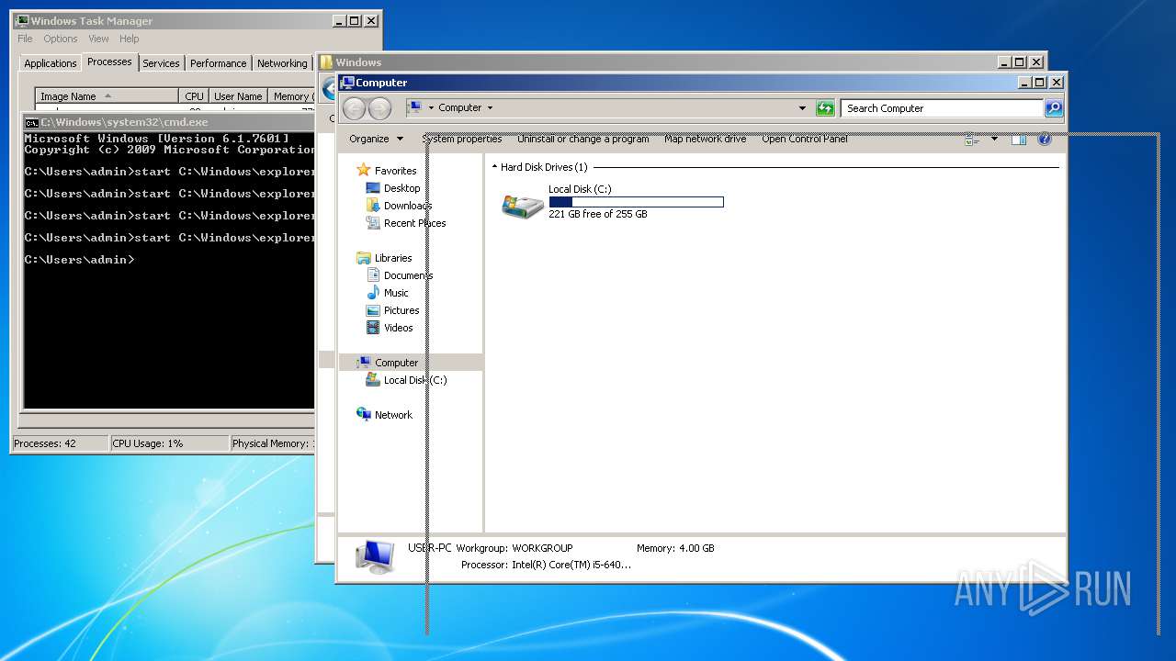Image resolution: width=1176 pixels, height=661 pixels.
Task: Show the preview pane
Action: pyautogui.click(x=1019, y=139)
